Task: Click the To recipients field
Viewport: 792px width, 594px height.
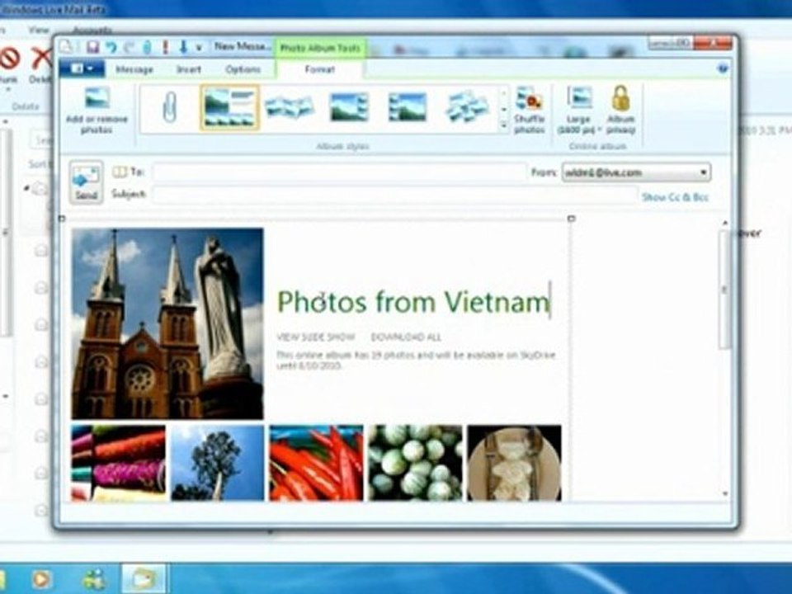Action: (339, 172)
